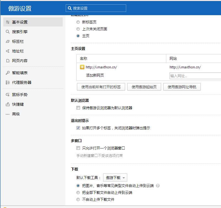Click the 下载 section heading
Screen dimensions: 221x208
[74, 169]
